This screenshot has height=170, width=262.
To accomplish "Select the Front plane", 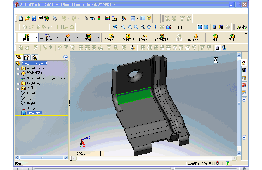I will click(x=31, y=93).
